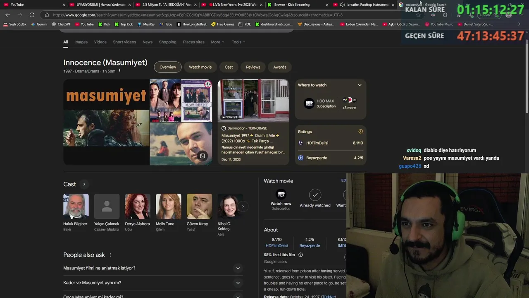Switch to the YouTube browser tab
The height and width of the screenshot is (298, 529).
click(33, 5)
